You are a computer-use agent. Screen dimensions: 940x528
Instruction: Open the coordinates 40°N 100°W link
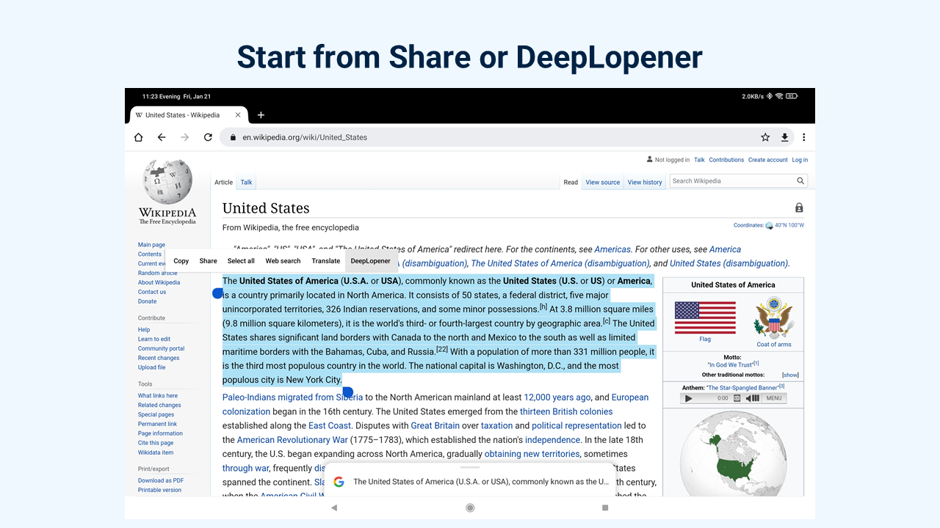(789, 226)
